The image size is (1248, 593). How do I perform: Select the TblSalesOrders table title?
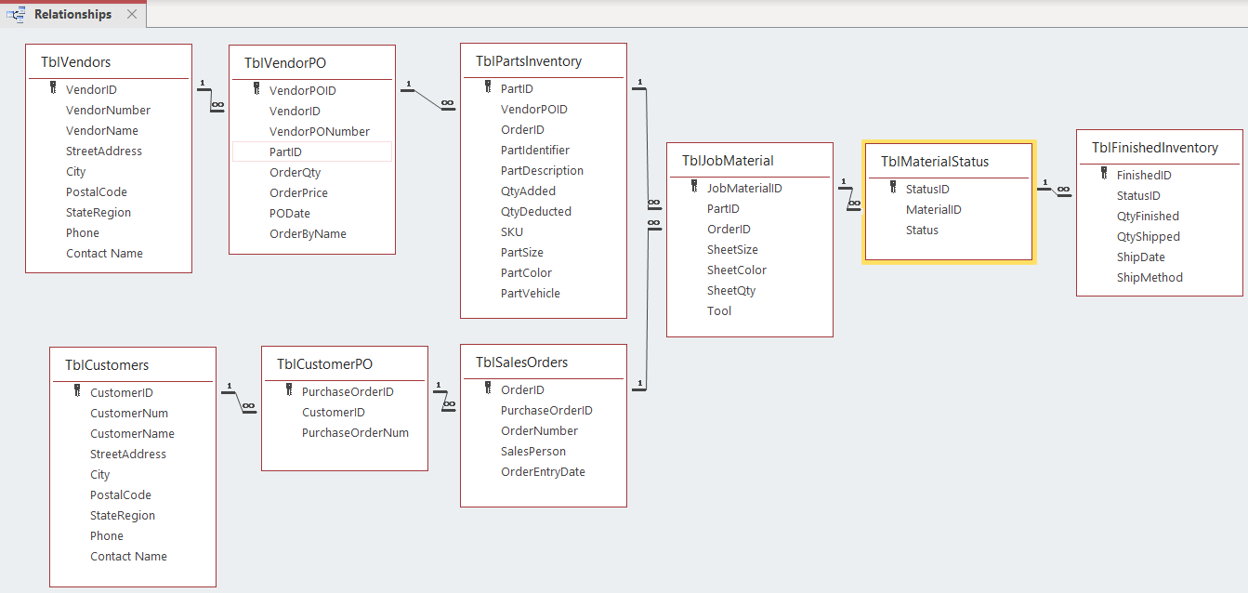coord(522,362)
